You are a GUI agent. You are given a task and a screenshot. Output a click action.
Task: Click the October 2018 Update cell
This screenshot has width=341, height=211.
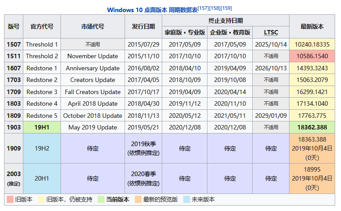click(93, 116)
